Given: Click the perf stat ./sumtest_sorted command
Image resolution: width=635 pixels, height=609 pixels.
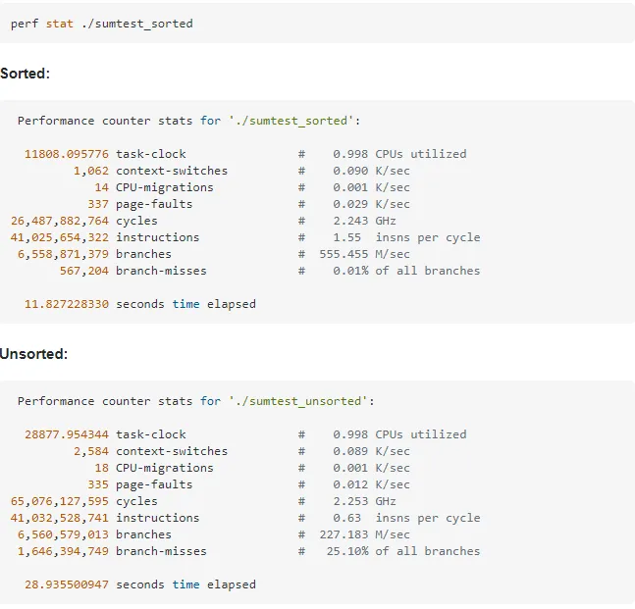Looking at the screenshot, I should (x=101, y=24).
